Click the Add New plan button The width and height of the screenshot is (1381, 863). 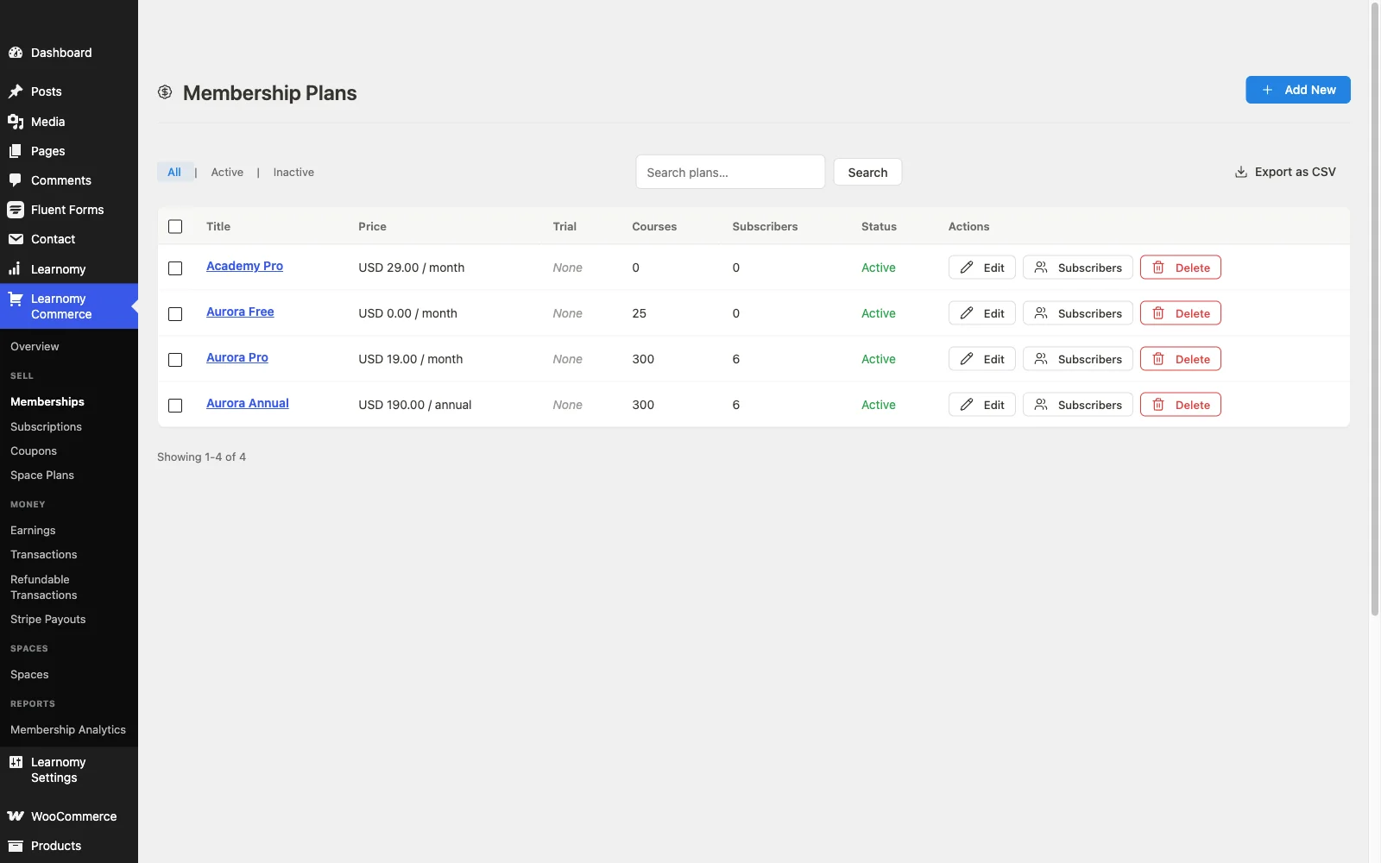[x=1298, y=90]
